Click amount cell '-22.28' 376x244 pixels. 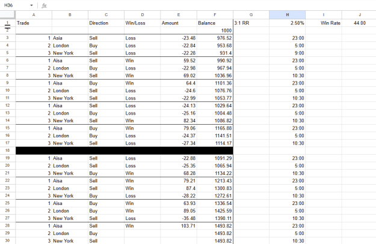click(179, 53)
